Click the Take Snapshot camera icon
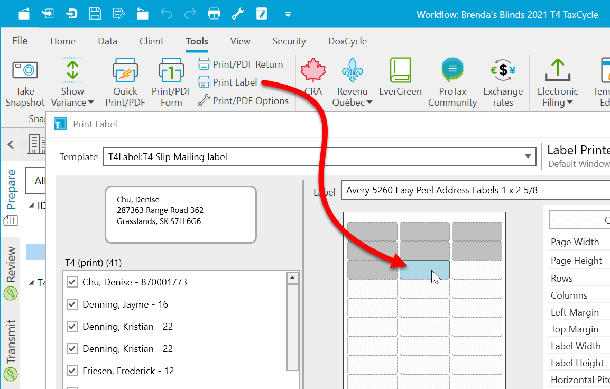This screenshot has height=389, width=610. (x=25, y=70)
